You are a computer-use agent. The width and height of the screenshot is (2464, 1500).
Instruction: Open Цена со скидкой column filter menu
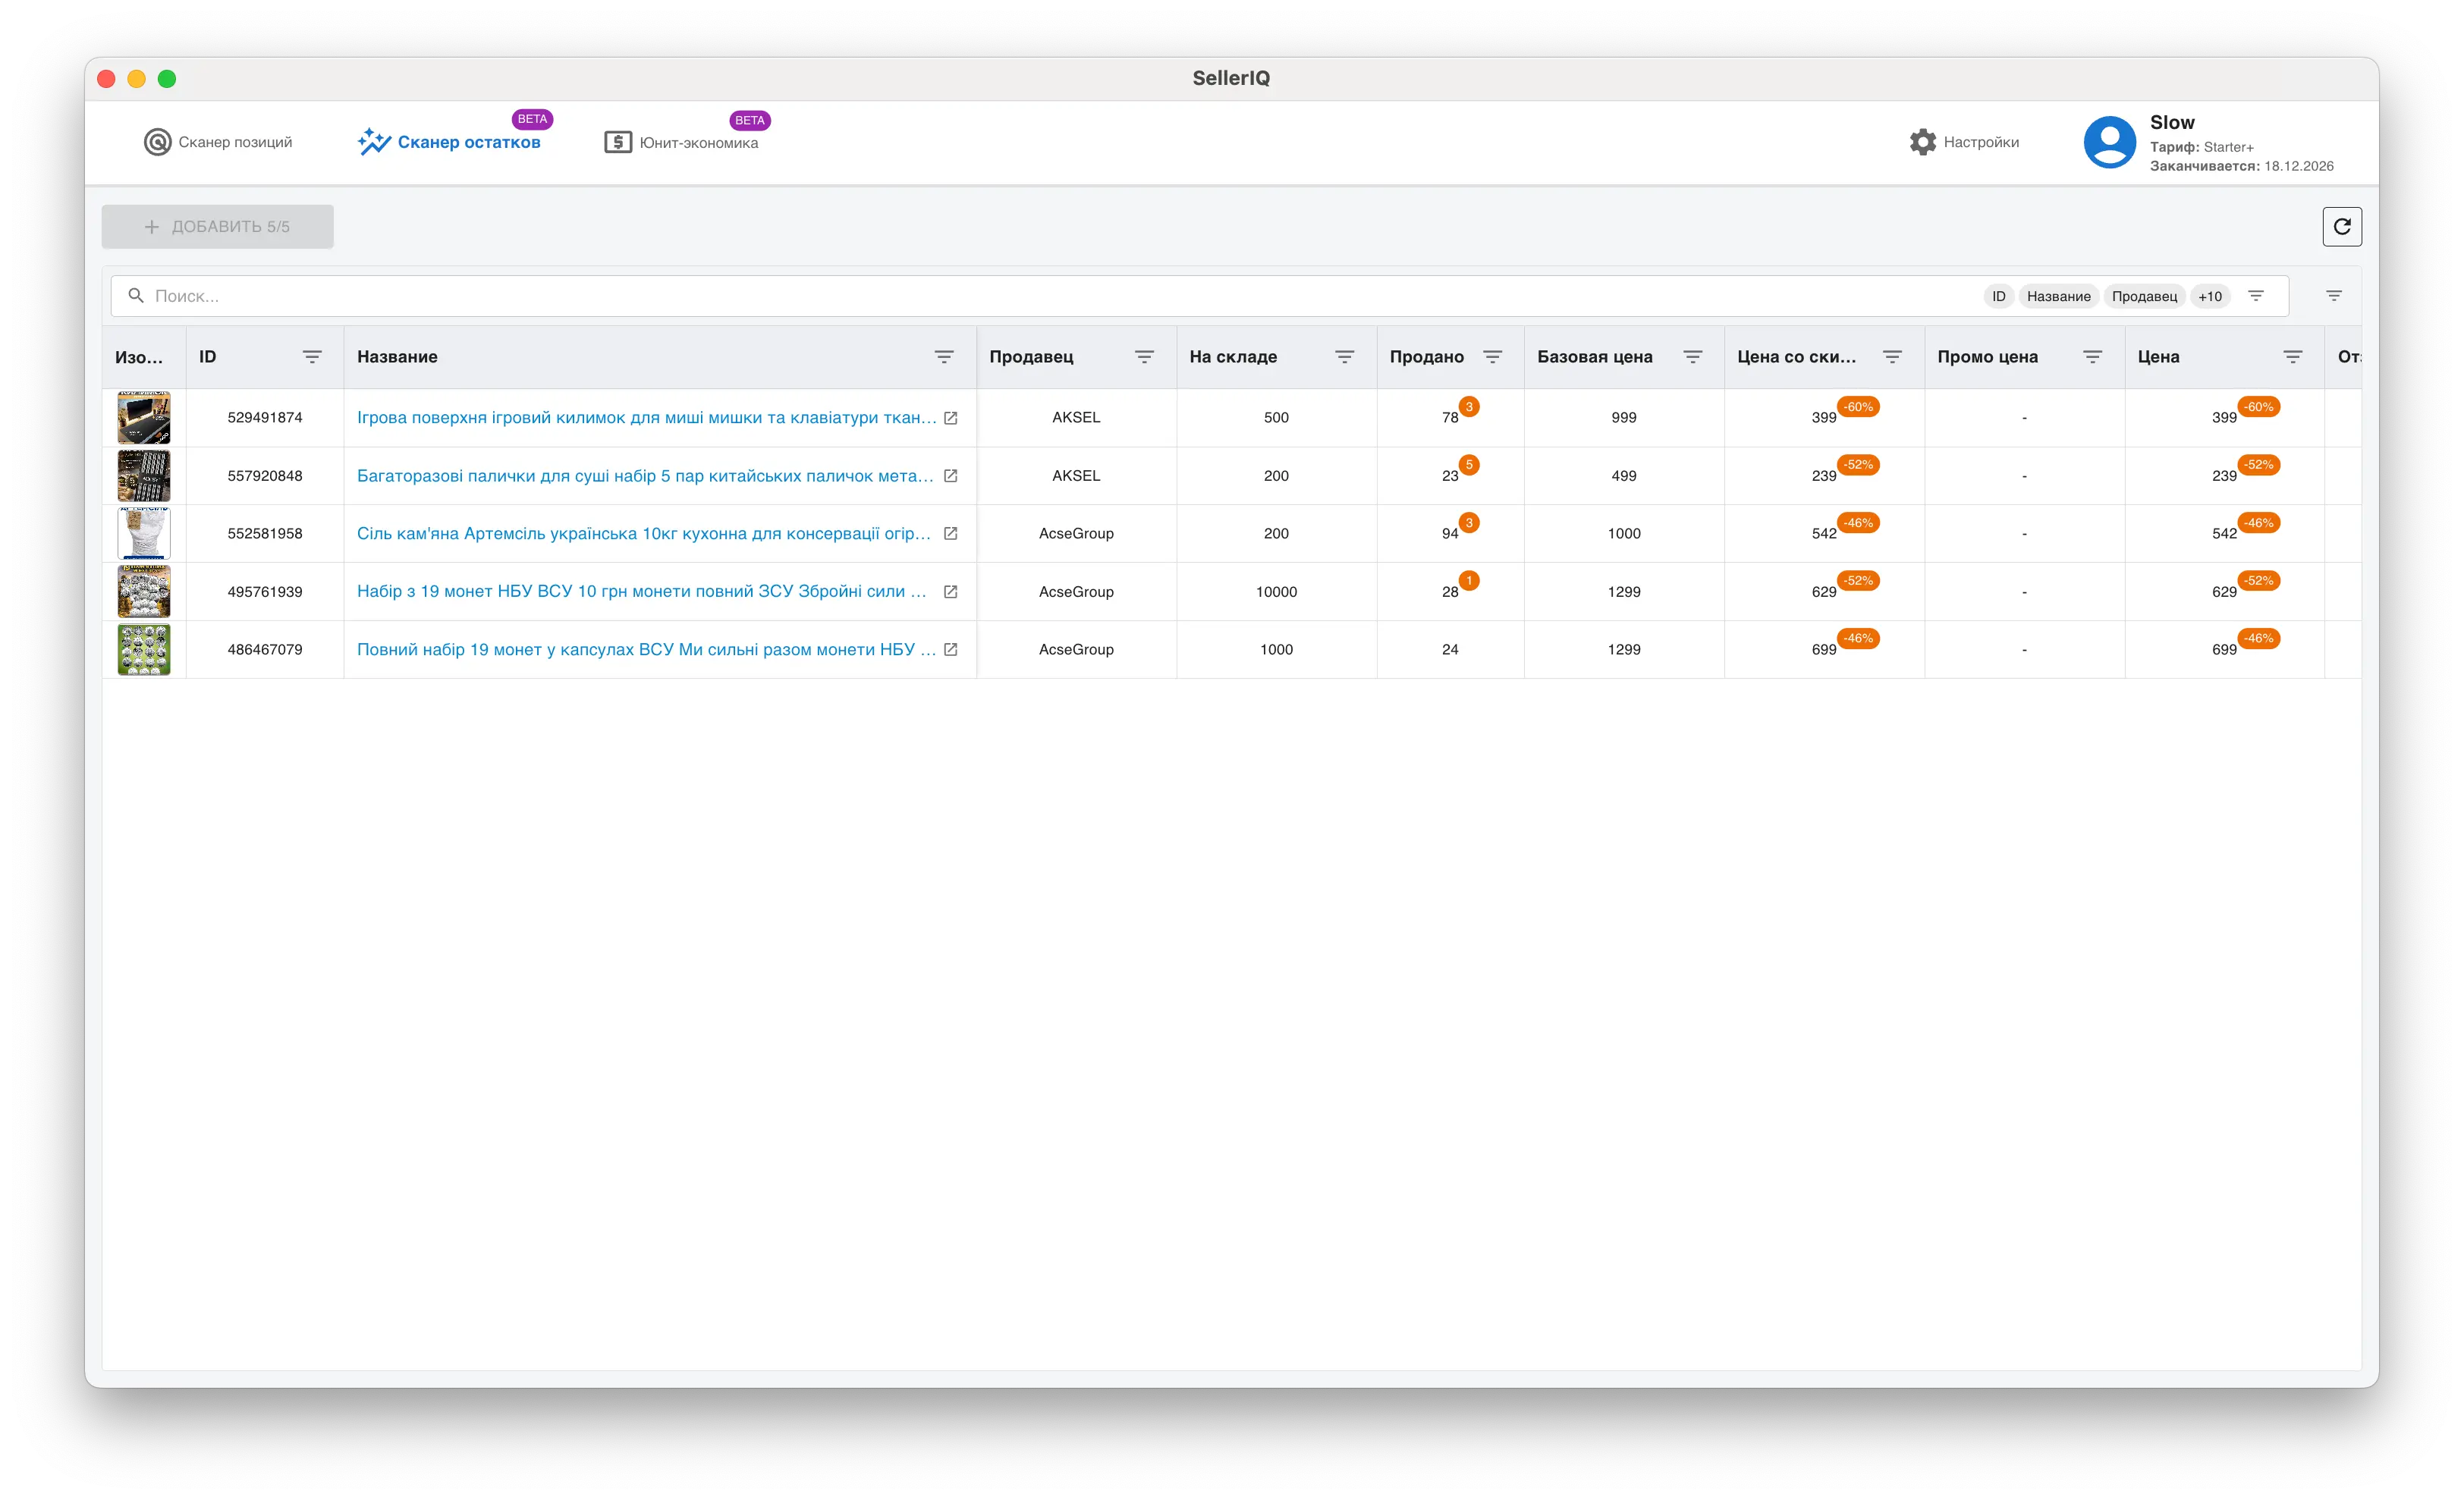tap(1893, 356)
